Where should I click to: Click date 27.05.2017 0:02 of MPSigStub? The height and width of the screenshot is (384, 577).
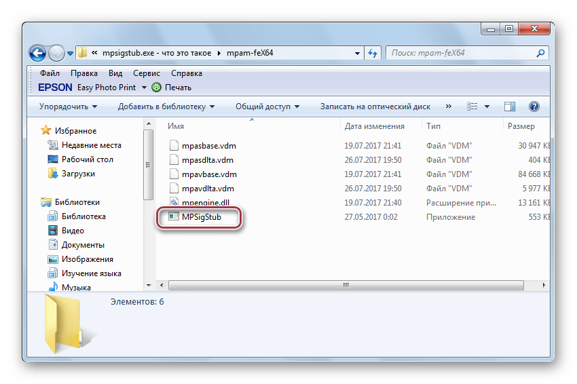[371, 217]
